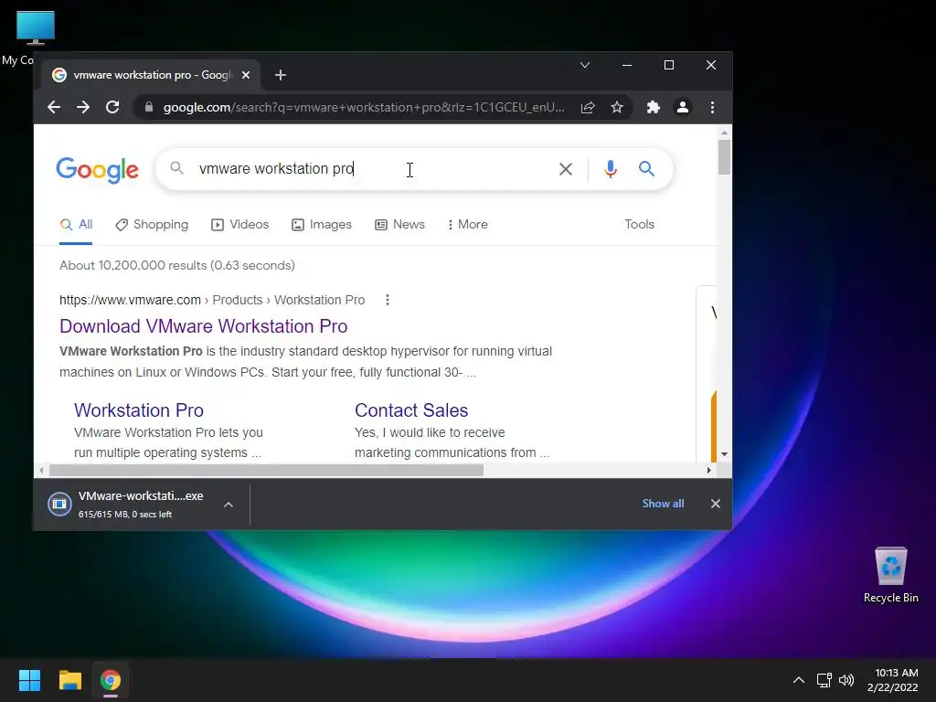Open File Explorer from the taskbar

(x=69, y=680)
